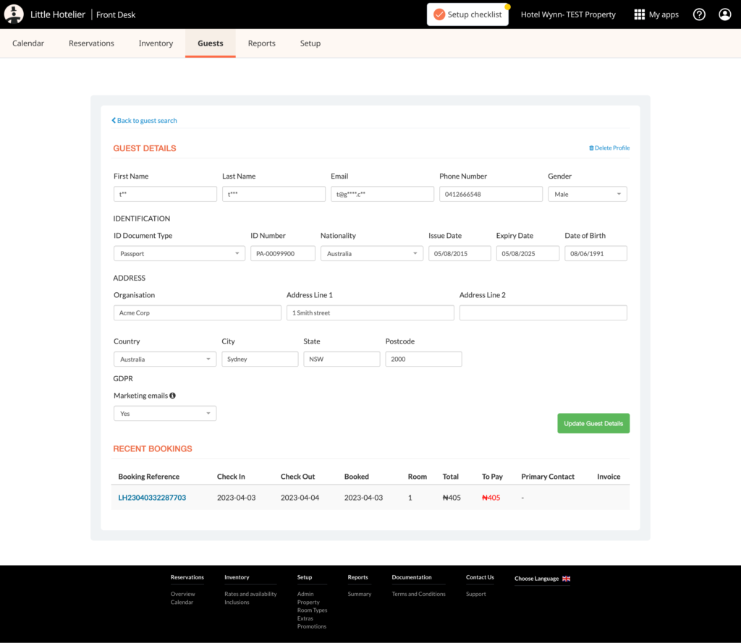741x643 pixels.
Task: Click Update Guest Details button
Action: click(593, 424)
